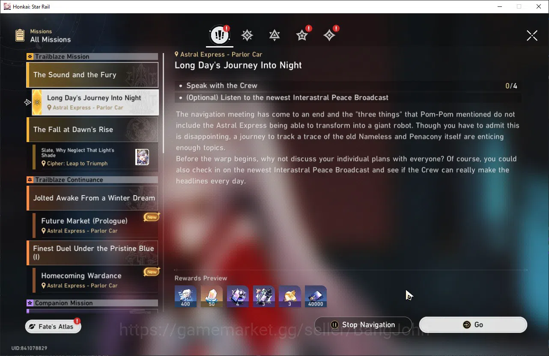Image resolution: width=549 pixels, height=356 pixels.
Task: Open the star-shaped mission filter with red badge
Action: pyautogui.click(x=302, y=36)
